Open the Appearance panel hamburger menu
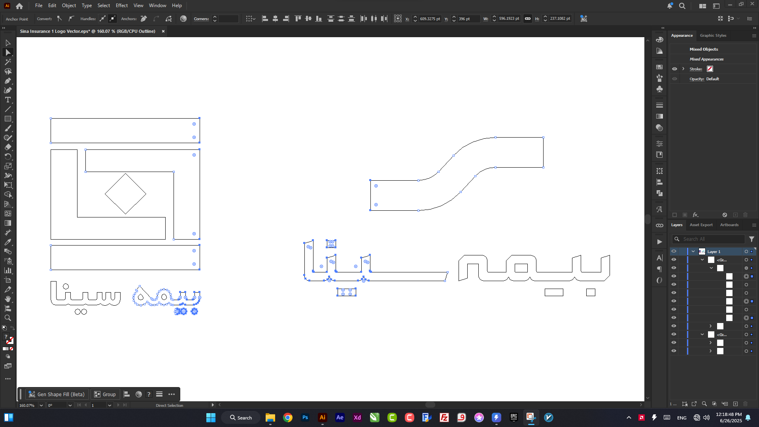 pos(754,36)
